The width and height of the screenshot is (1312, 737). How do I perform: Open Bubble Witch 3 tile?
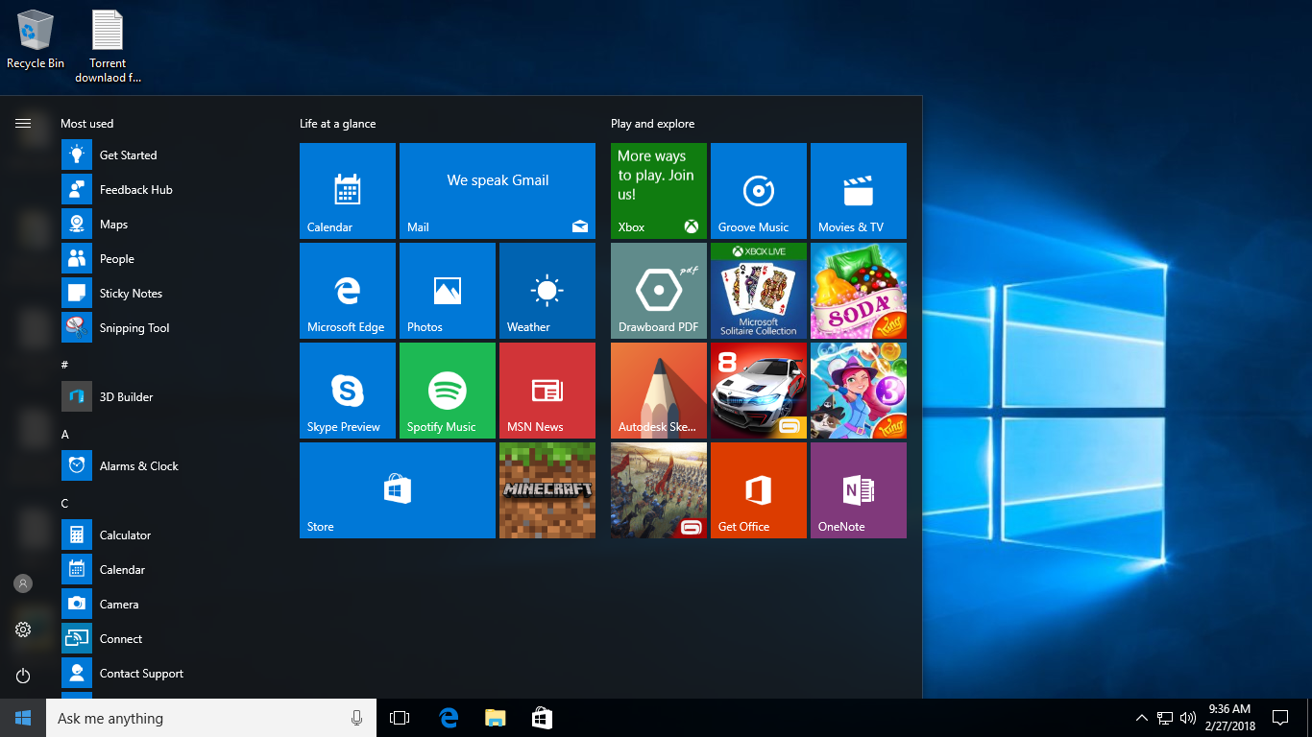[859, 391]
